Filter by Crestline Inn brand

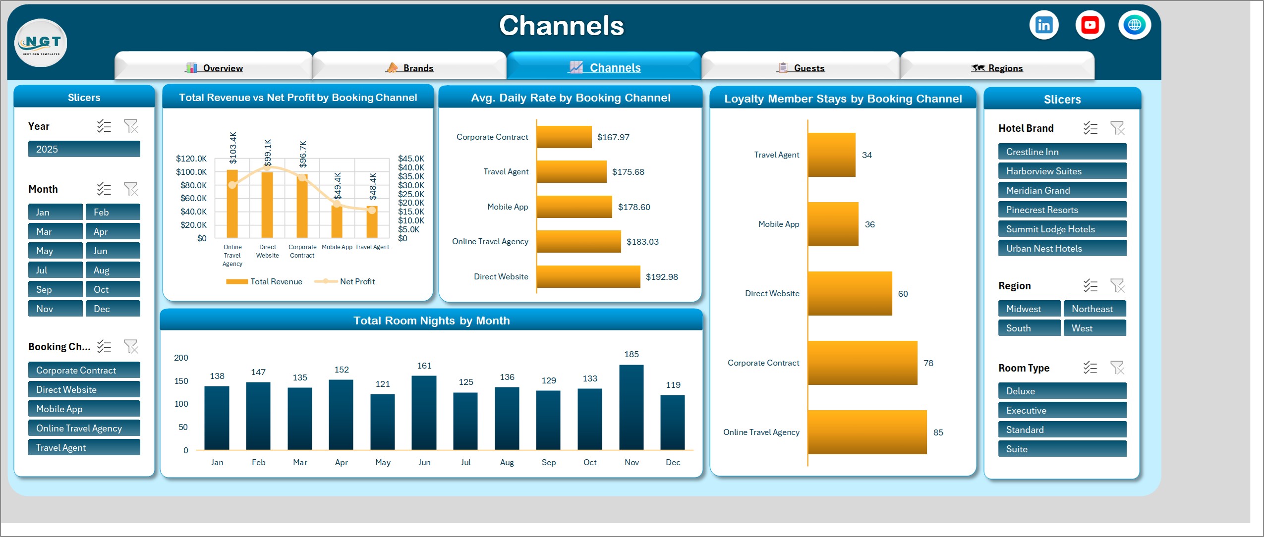1062,152
